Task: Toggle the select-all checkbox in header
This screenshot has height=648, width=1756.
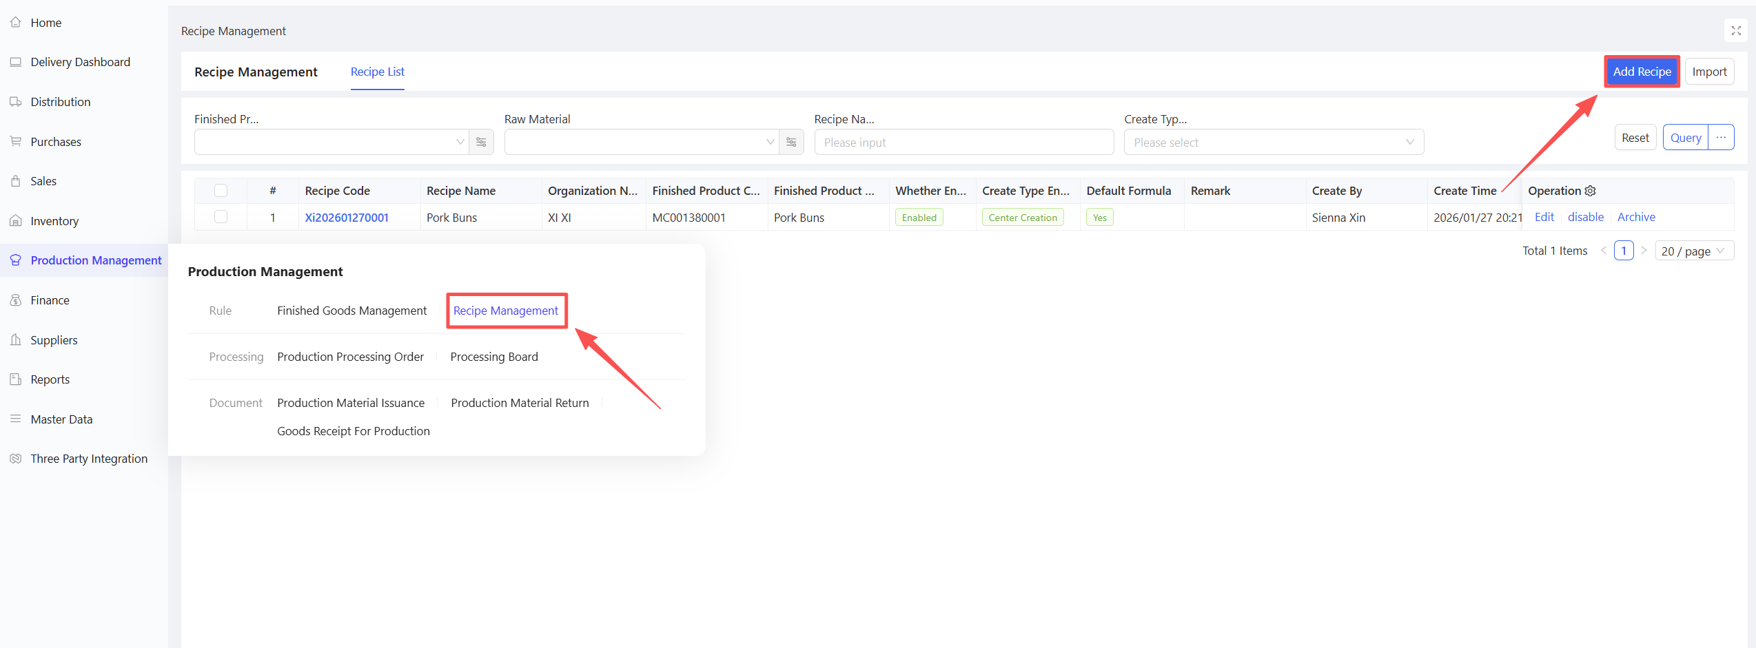Action: pyautogui.click(x=221, y=191)
